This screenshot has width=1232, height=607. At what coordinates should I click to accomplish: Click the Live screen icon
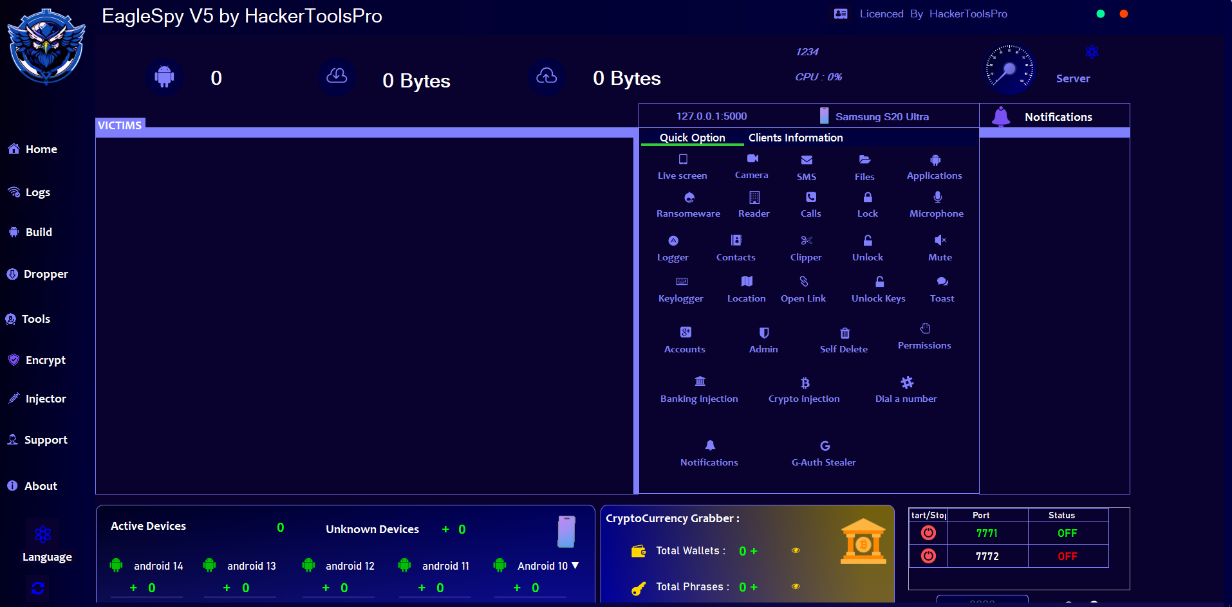pos(683,159)
